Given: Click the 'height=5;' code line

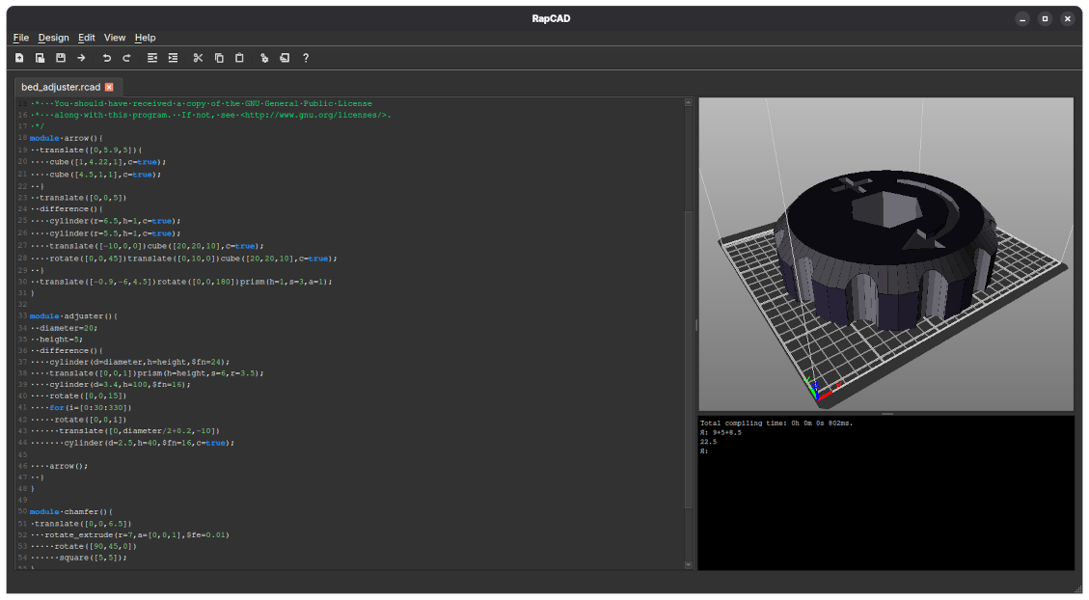Looking at the screenshot, I should point(61,340).
